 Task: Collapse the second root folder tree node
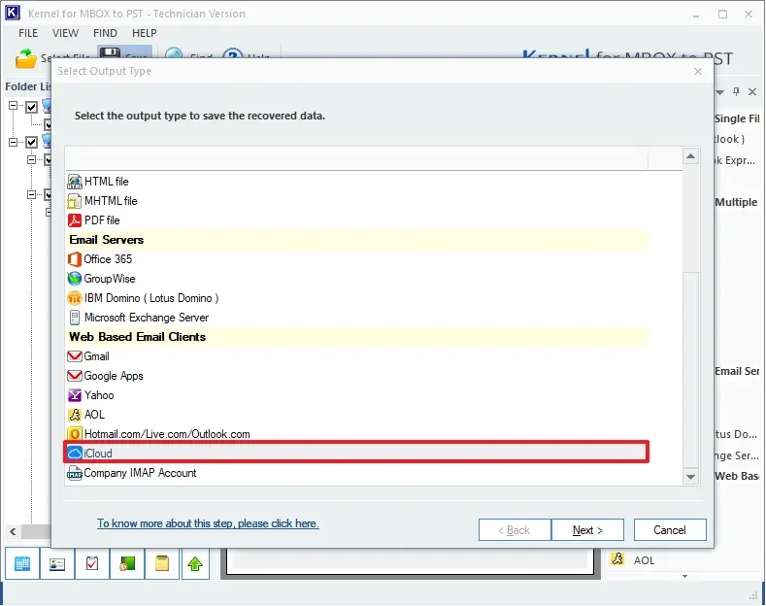(14, 142)
